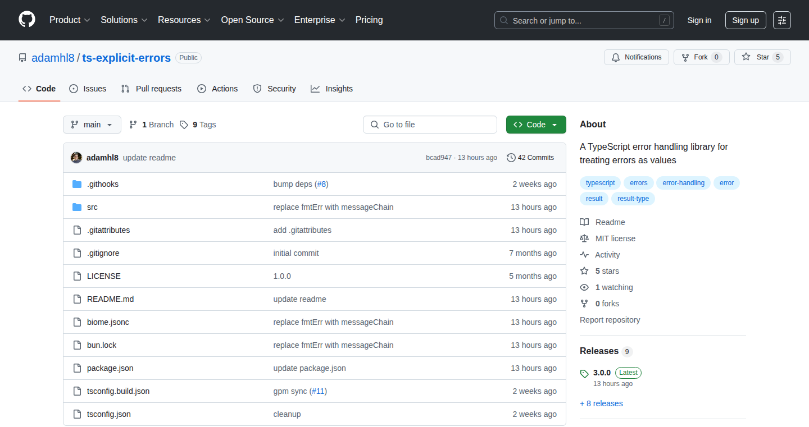Click the typescript topic tag
Image resolution: width=809 pixels, height=427 pixels.
click(600, 183)
